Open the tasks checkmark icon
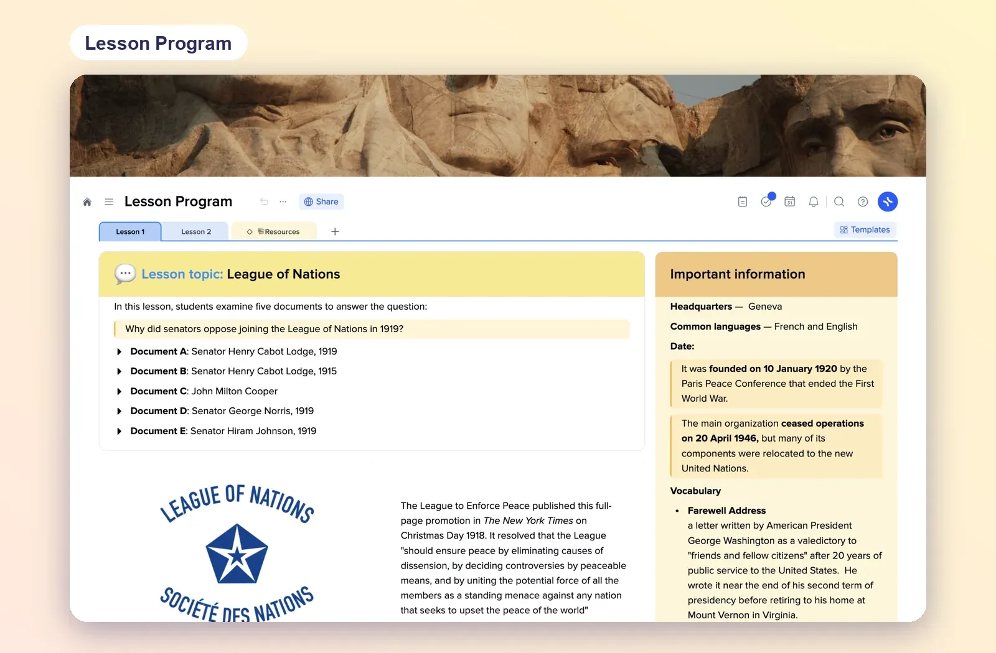 point(766,201)
